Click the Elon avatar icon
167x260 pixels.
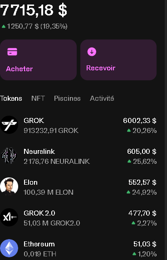(9, 186)
